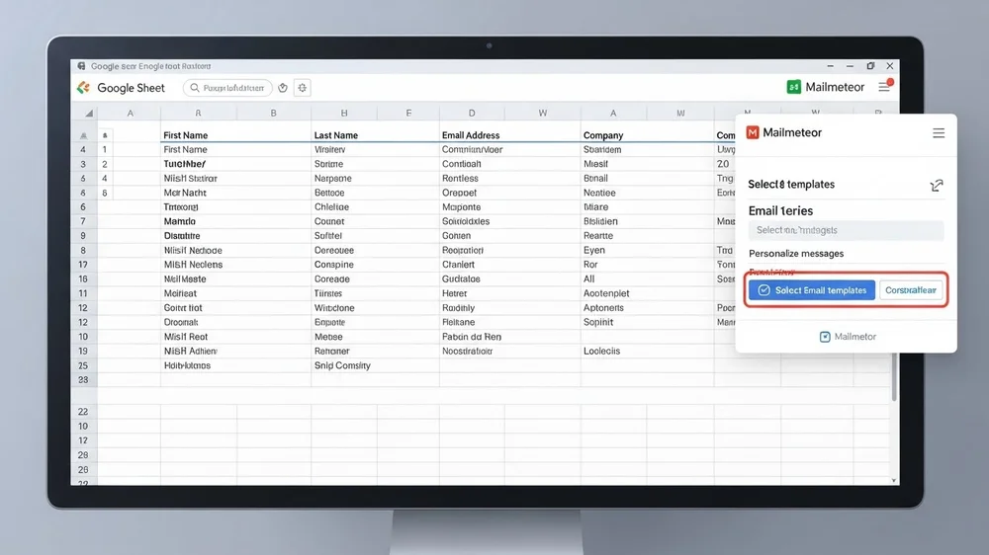Image resolution: width=989 pixels, height=555 pixels.
Task: Click the open-external arrow icon beside templates heading
Action: point(937,185)
